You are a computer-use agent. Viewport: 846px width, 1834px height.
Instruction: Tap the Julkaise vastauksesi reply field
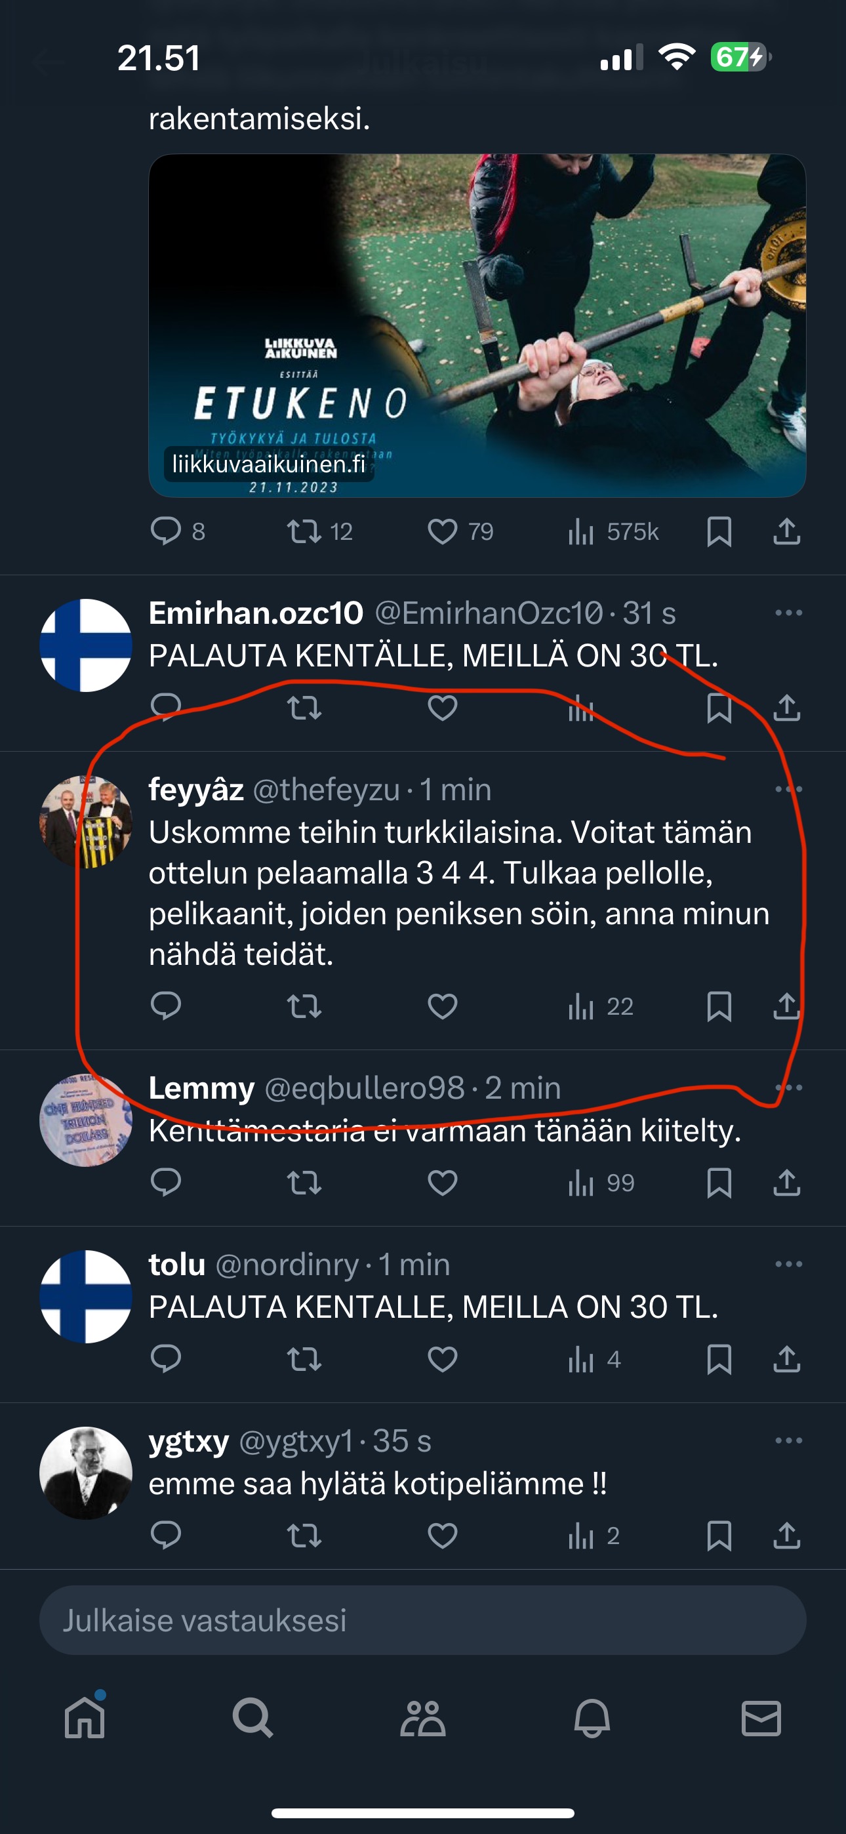422,1620
